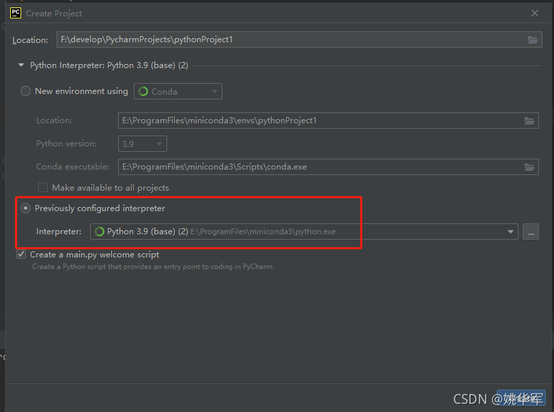Viewport: 554px width, 412px height.
Task: Uncheck Create a main.py welcome script
Action: (21, 254)
